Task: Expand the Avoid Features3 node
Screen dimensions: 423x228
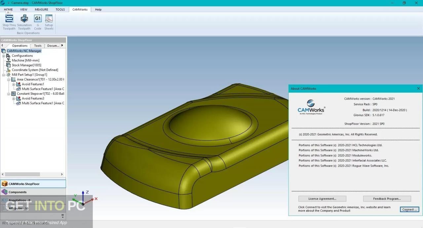Action: pos(14,98)
